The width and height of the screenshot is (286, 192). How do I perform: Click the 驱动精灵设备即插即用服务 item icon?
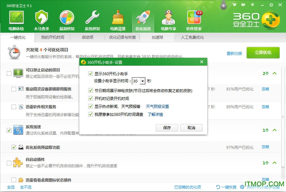click(21, 89)
